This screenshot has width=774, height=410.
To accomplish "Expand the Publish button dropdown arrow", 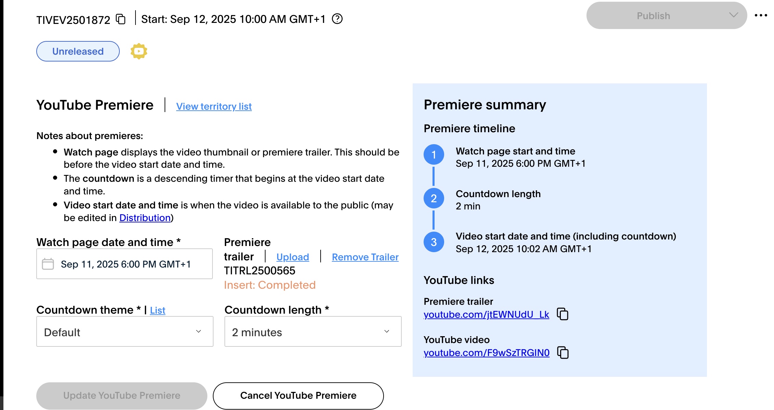I will pos(733,15).
